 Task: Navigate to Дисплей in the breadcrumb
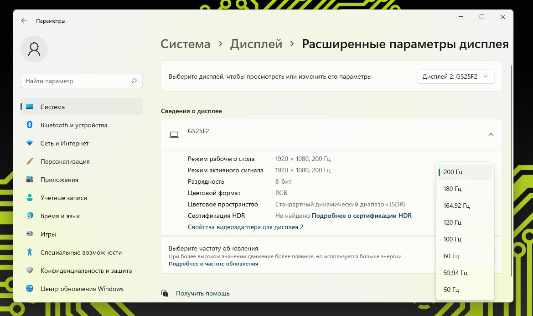point(256,44)
